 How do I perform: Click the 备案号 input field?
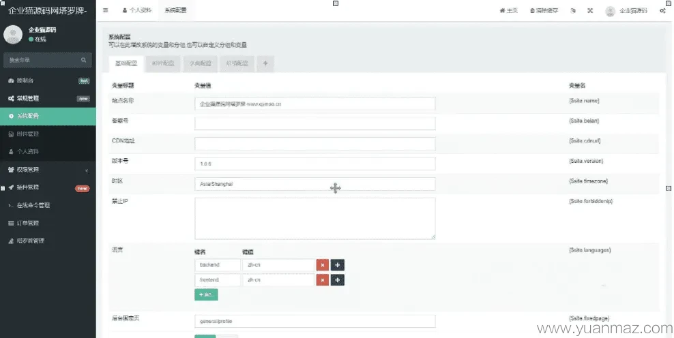315,124
